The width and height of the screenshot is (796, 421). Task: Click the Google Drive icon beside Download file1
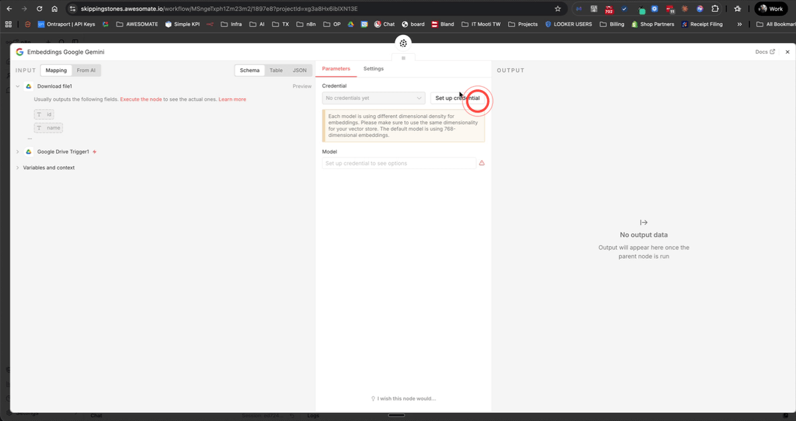29,86
